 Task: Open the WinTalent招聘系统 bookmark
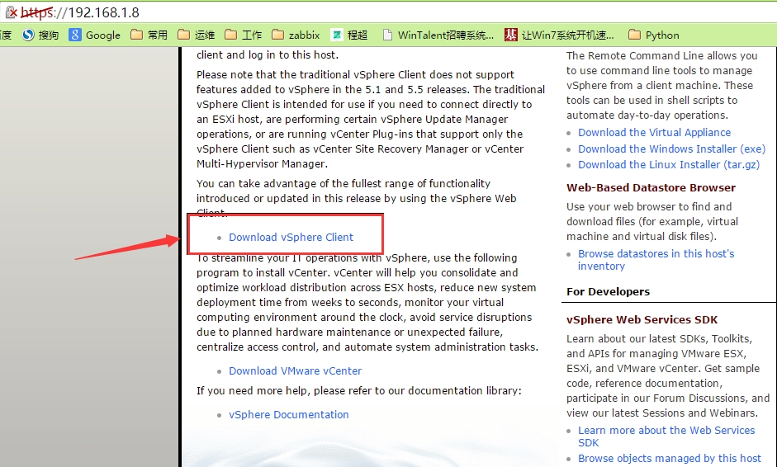(x=438, y=35)
